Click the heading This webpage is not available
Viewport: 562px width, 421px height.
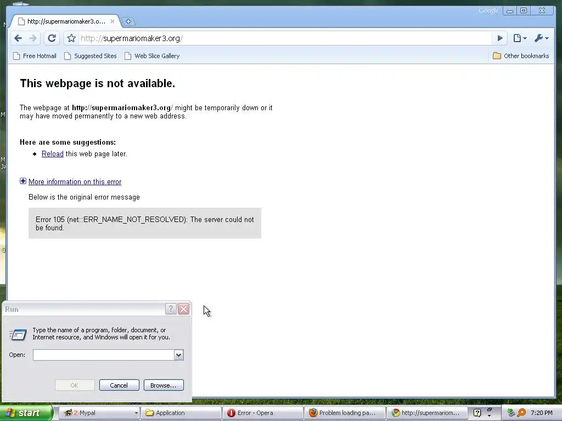(x=98, y=83)
